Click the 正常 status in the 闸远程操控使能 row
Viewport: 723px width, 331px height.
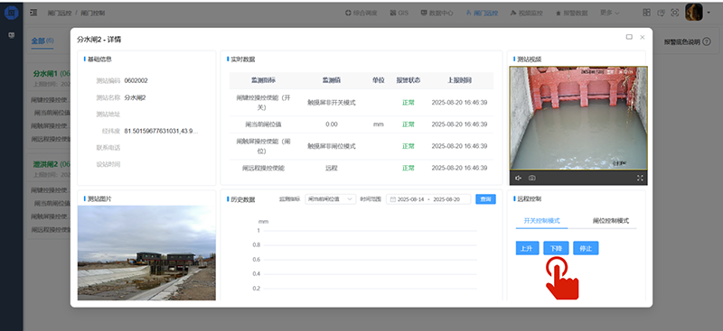[408, 168]
